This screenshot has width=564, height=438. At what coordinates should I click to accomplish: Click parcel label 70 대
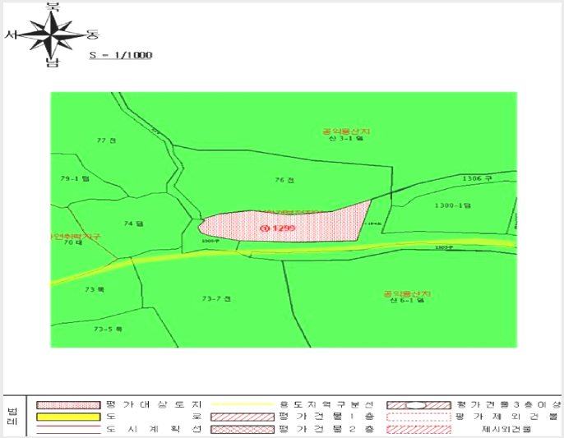click(x=73, y=242)
